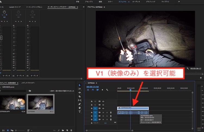
Task: Target the A1 track header
Action: 95,112
